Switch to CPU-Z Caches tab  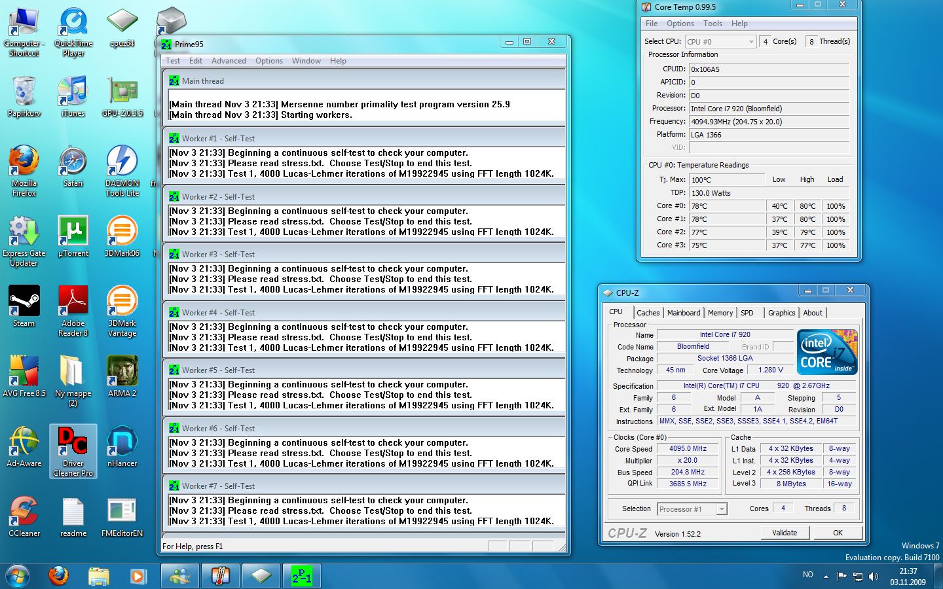tap(648, 313)
